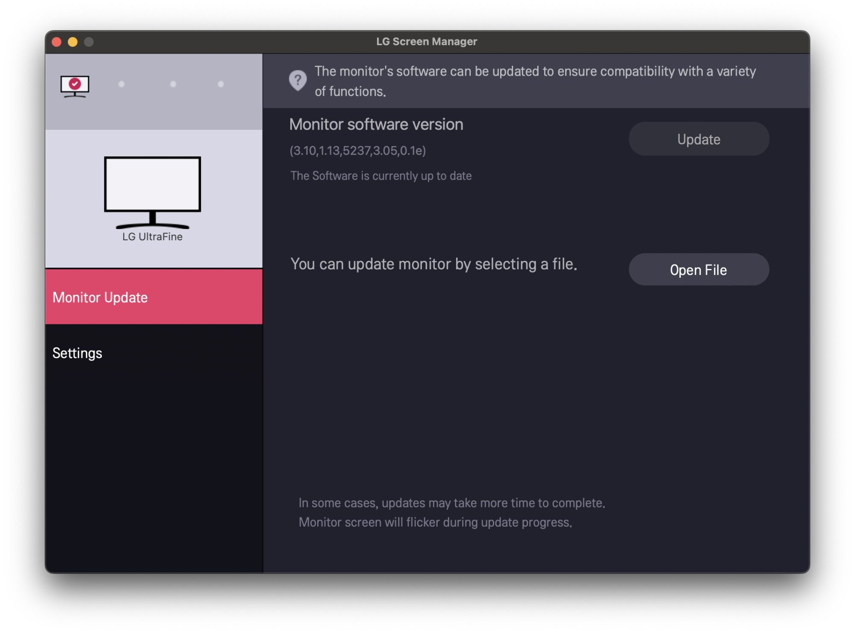Click the monitor checkmark icon in sidebar header

pos(75,87)
